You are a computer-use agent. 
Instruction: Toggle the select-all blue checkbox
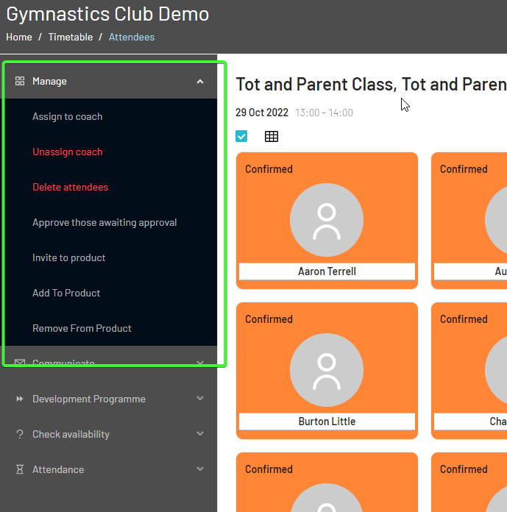(x=241, y=136)
